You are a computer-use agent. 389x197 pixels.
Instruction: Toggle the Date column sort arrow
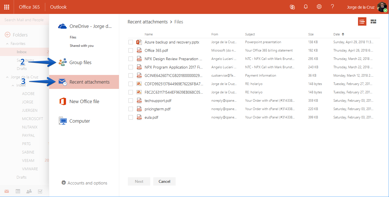pos(343,34)
